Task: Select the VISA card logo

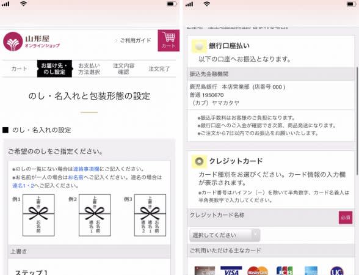Action: coord(231,271)
